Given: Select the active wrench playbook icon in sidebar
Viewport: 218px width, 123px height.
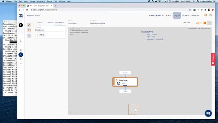Looking at the screenshot, I should click(21, 55).
